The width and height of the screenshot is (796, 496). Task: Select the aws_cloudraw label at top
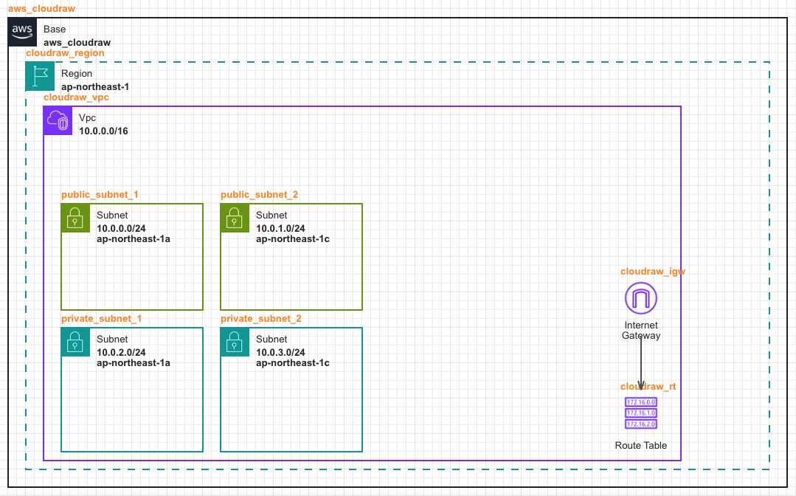[x=41, y=8]
